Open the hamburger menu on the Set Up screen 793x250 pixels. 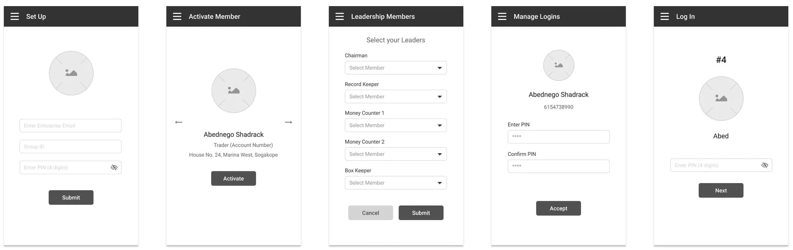(x=15, y=16)
